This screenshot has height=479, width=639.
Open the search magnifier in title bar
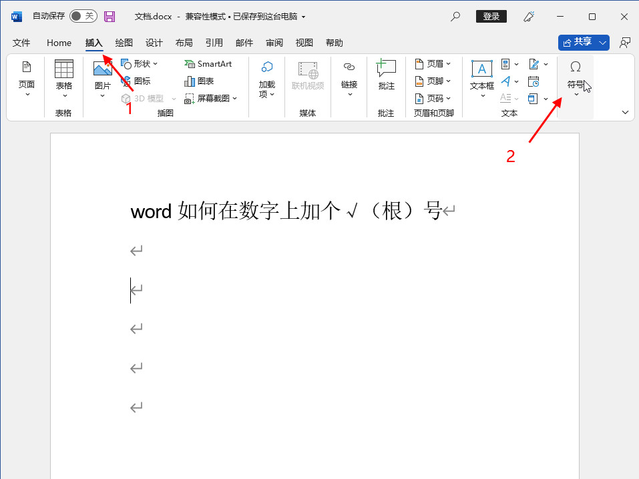(x=455, y=16)
